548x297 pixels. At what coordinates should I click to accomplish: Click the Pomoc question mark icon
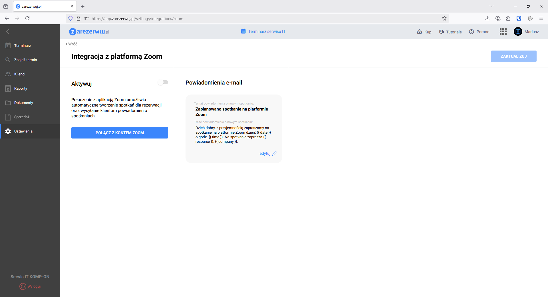[472, 32]
